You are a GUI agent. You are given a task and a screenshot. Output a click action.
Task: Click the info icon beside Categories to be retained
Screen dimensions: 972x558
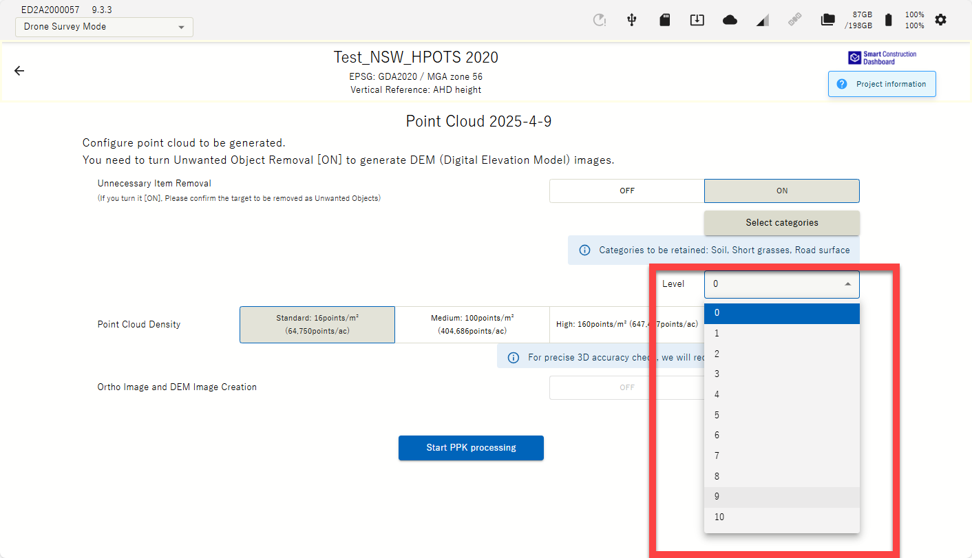tap(584, 250)
